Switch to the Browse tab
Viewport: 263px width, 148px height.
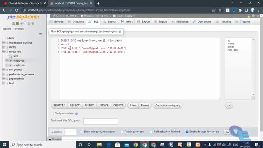[57, 22]
